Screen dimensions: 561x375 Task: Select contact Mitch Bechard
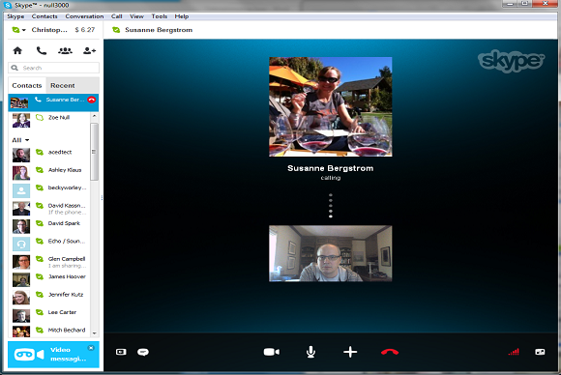(x=49, y=332)
